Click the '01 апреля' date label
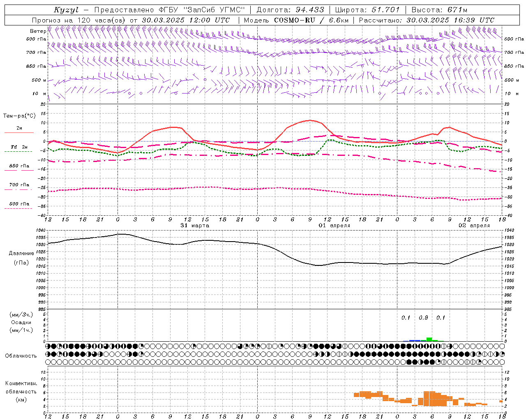This screenshot has width=526, height=420. 335,226
